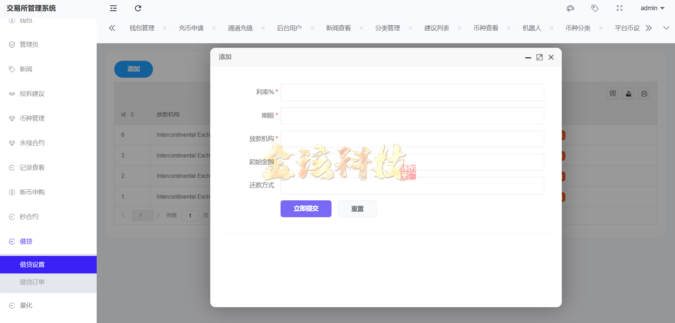
Task: Click the tag icon in top bar
Action: point(595,8)
